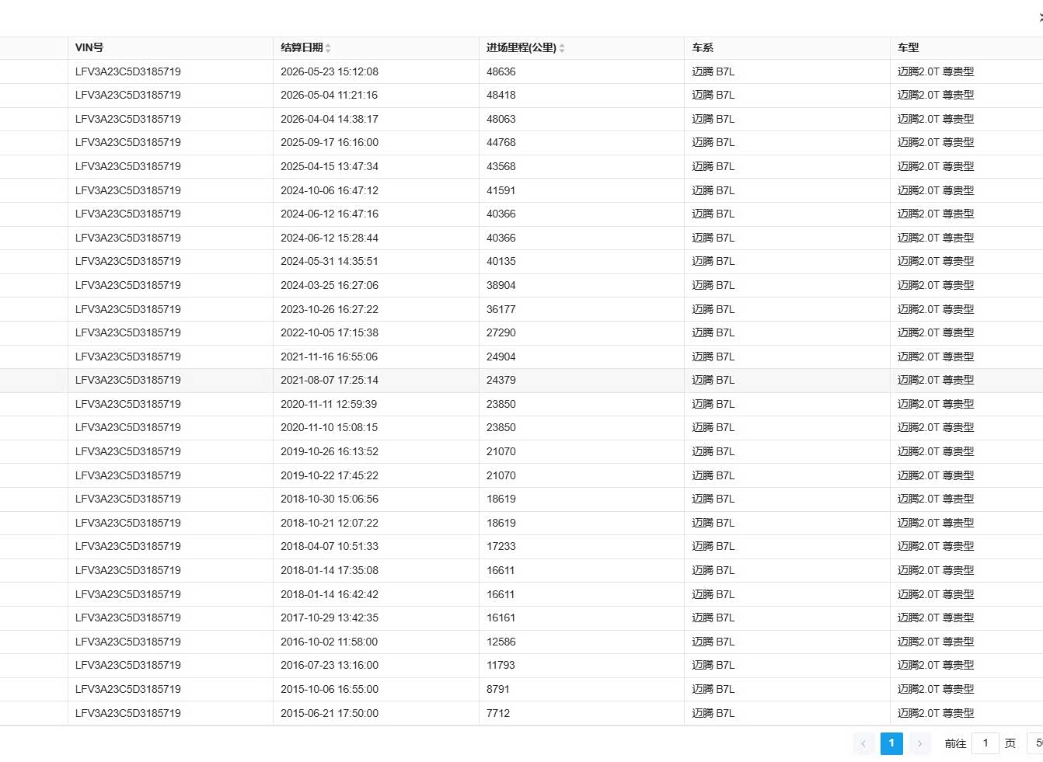Click the mileage value 48063
1043x762 pixels.
pos(501,119)
